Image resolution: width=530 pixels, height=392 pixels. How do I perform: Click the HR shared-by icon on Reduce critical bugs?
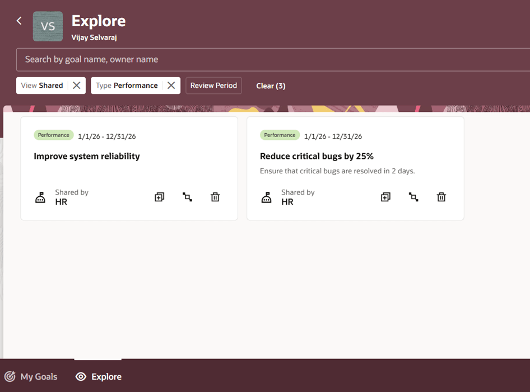tap(266, 197)
